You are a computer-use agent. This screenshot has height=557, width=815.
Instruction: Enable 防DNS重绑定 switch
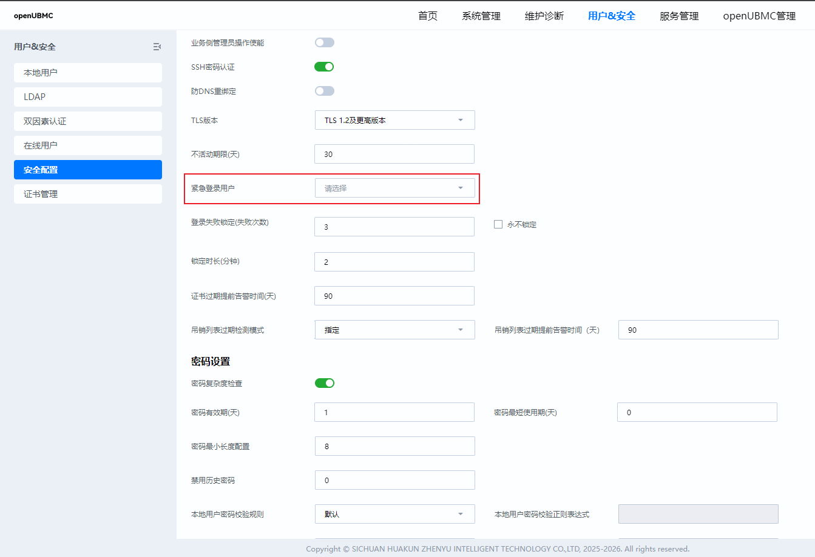click(x=324, y=91)
